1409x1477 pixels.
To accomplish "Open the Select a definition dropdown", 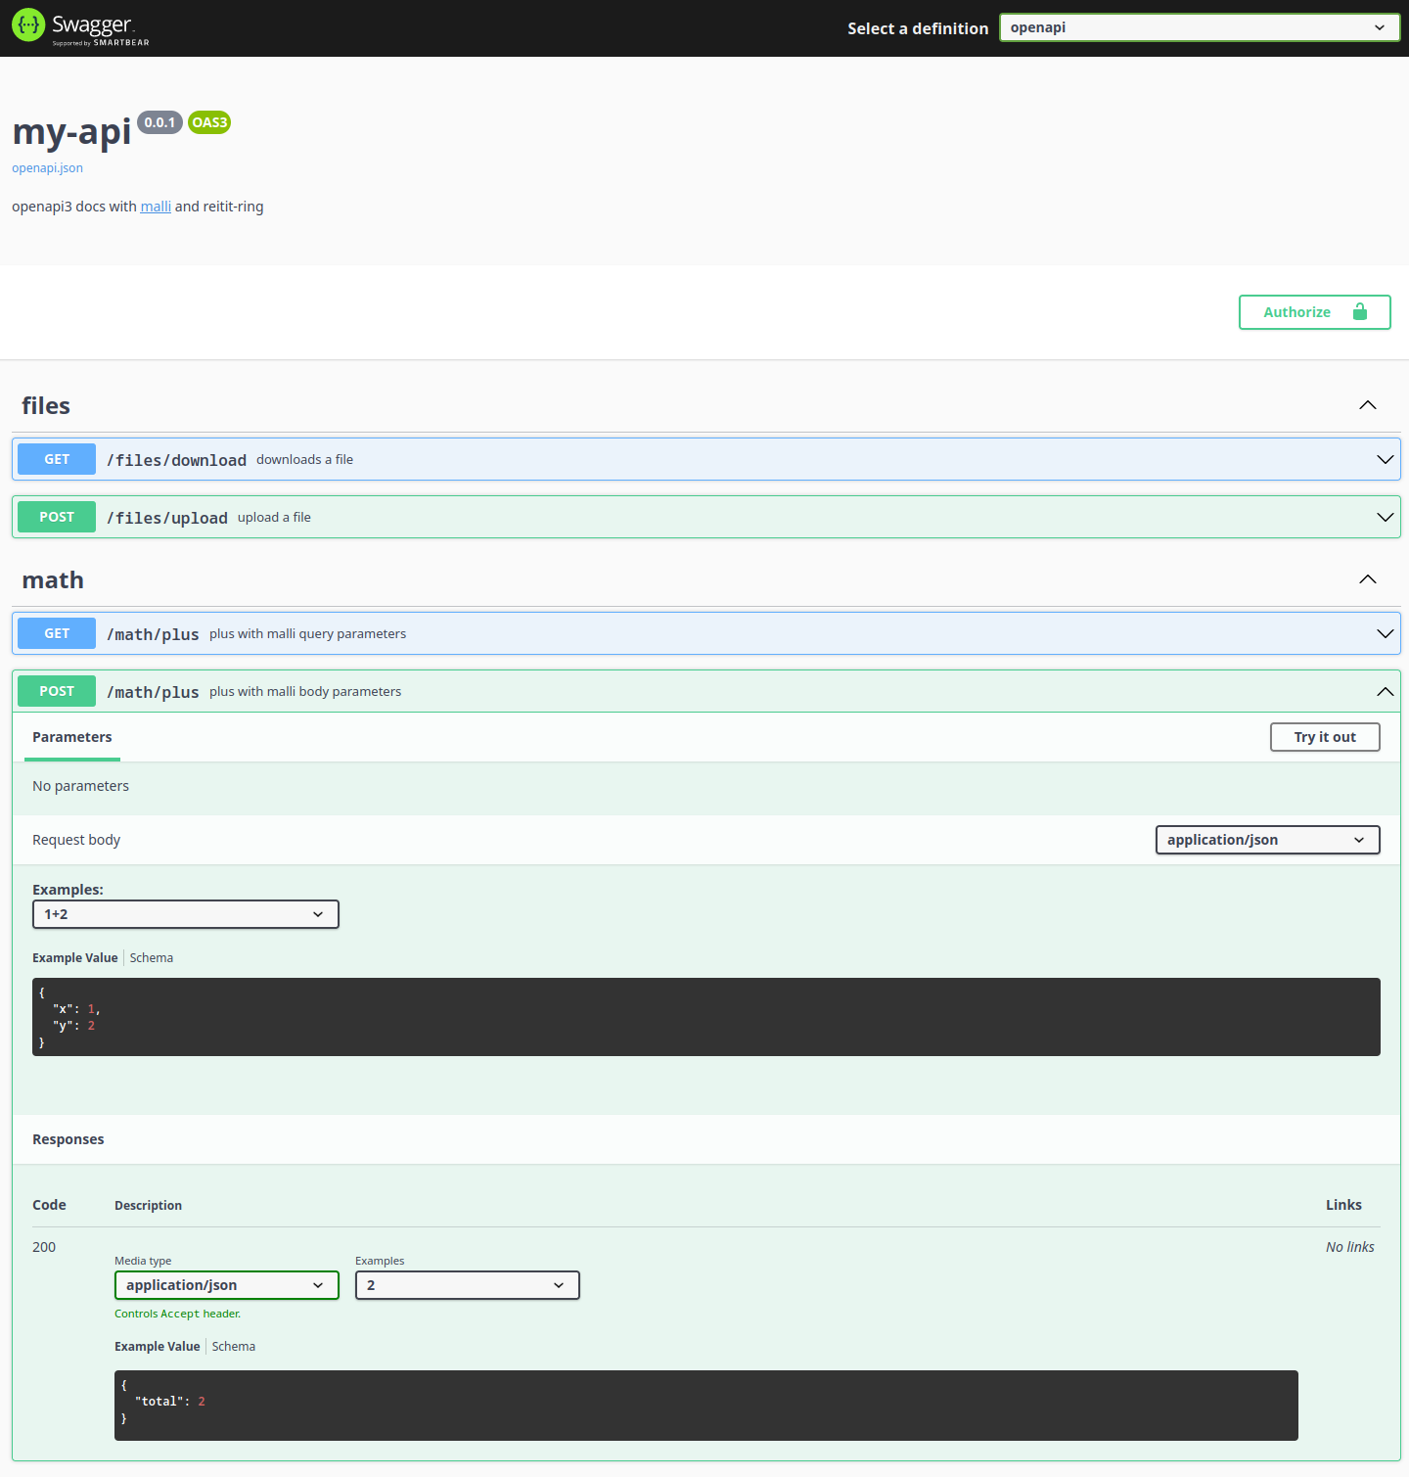I will [x=1199, y=27].
